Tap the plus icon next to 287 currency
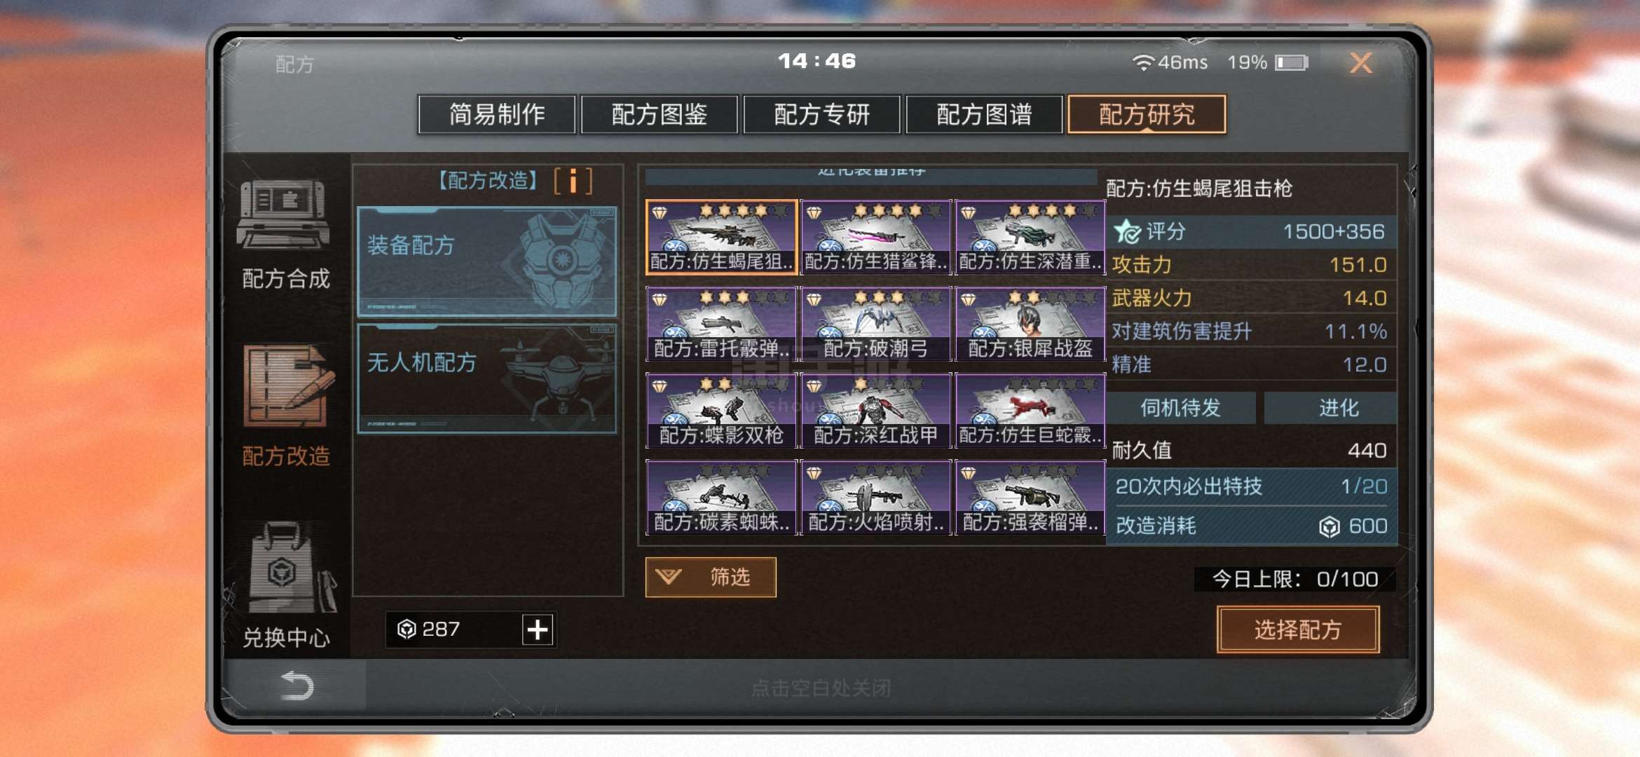 pos(538,629)
